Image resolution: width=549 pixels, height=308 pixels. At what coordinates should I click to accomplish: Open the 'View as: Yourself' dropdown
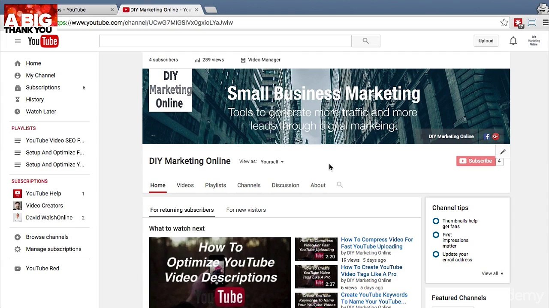coord(272,162)
